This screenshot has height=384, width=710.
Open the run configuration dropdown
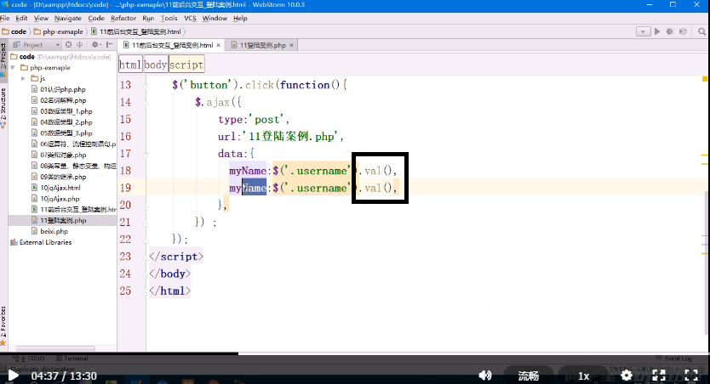(x=643, y=31)
